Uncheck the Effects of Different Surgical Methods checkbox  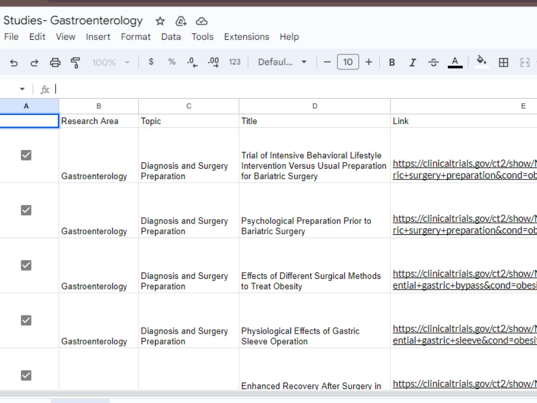click(26, 265)
